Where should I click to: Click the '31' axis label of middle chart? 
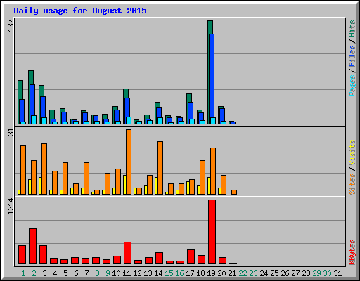(11, 132)
